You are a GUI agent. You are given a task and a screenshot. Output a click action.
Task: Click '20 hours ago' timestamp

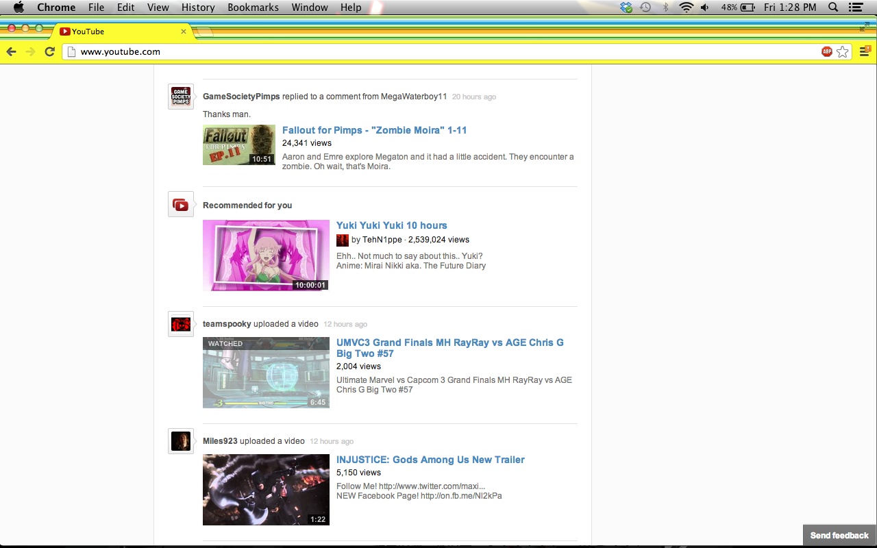[x=473, y=97]
